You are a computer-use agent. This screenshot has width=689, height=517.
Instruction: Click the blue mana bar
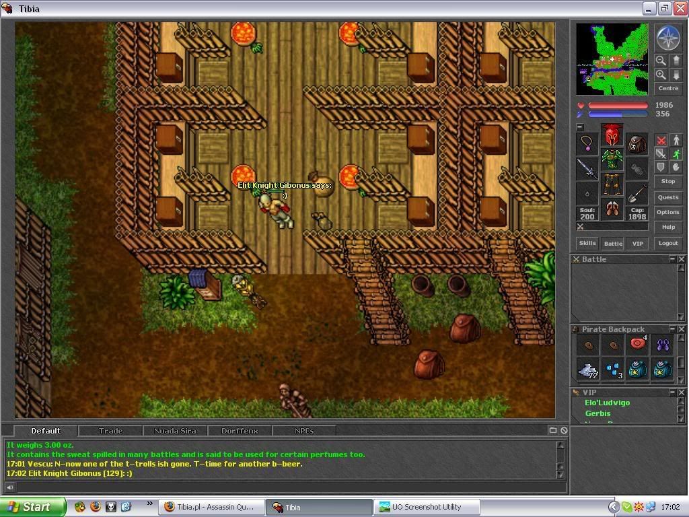tap(618, 114)
